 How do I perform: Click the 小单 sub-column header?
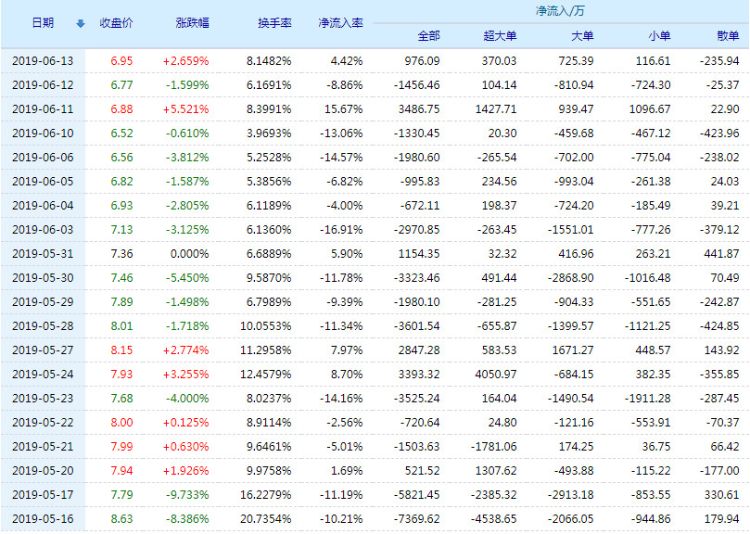[x=659, y=36]
